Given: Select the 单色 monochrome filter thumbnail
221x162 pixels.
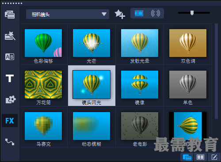Looking at the screenshot, I should pos(188,84).
